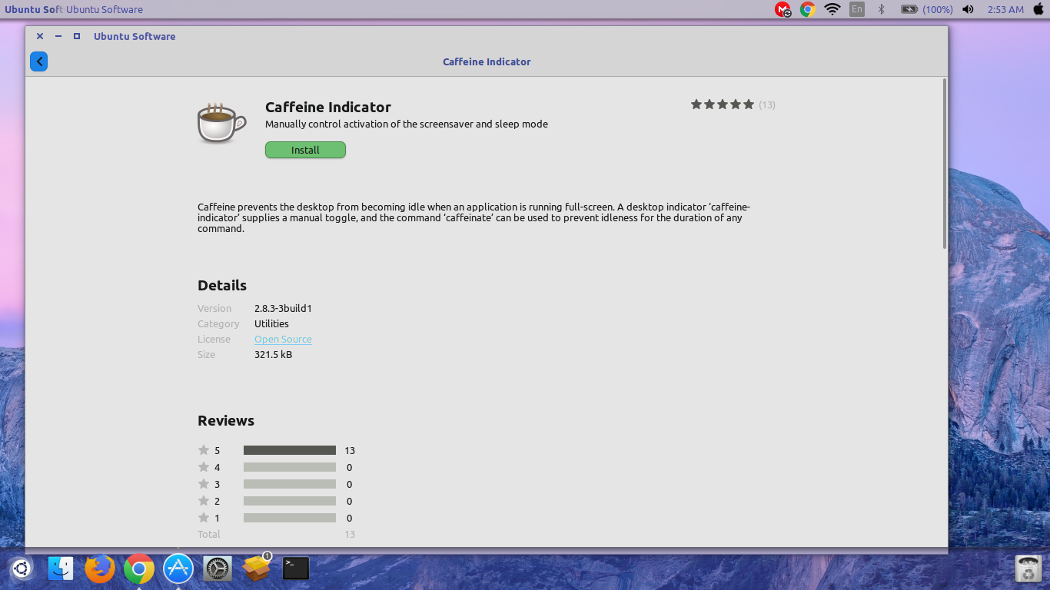The image size is (1050, 590).
Task: Click the (13) review count near stars
Action: (767, 104)
